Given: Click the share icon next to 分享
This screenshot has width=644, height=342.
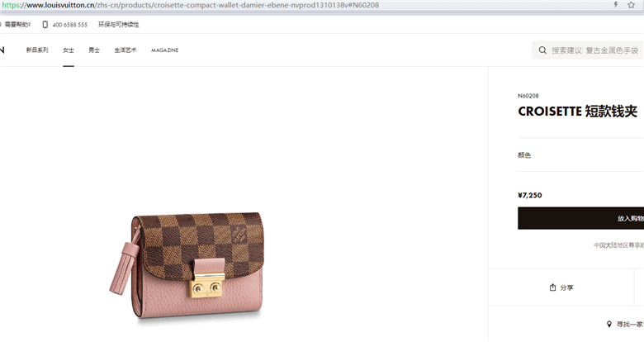Looking at the screenshot, I should click(x=553, y=287).
